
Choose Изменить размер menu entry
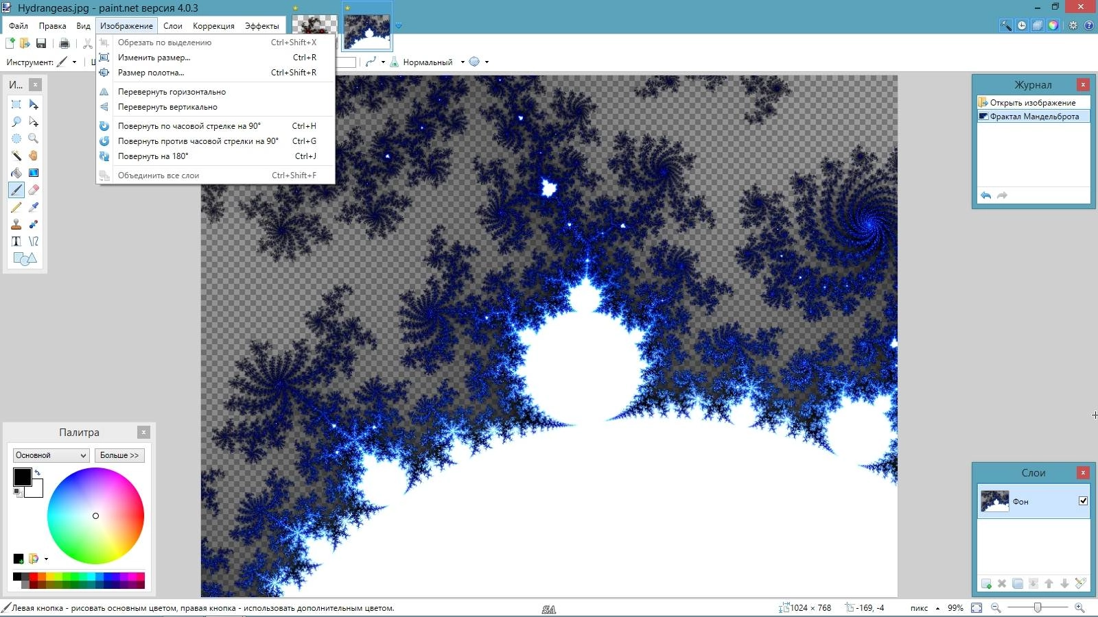(x=215, y=58)
